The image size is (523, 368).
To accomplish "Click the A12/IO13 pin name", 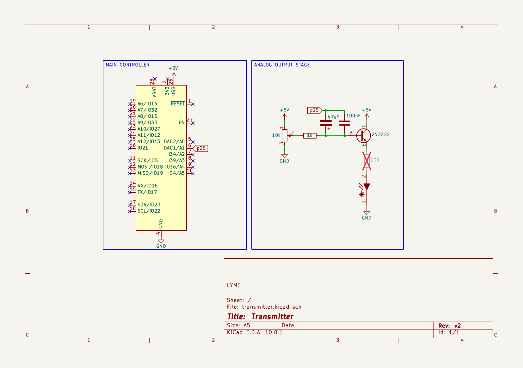I will coord(149,142).
